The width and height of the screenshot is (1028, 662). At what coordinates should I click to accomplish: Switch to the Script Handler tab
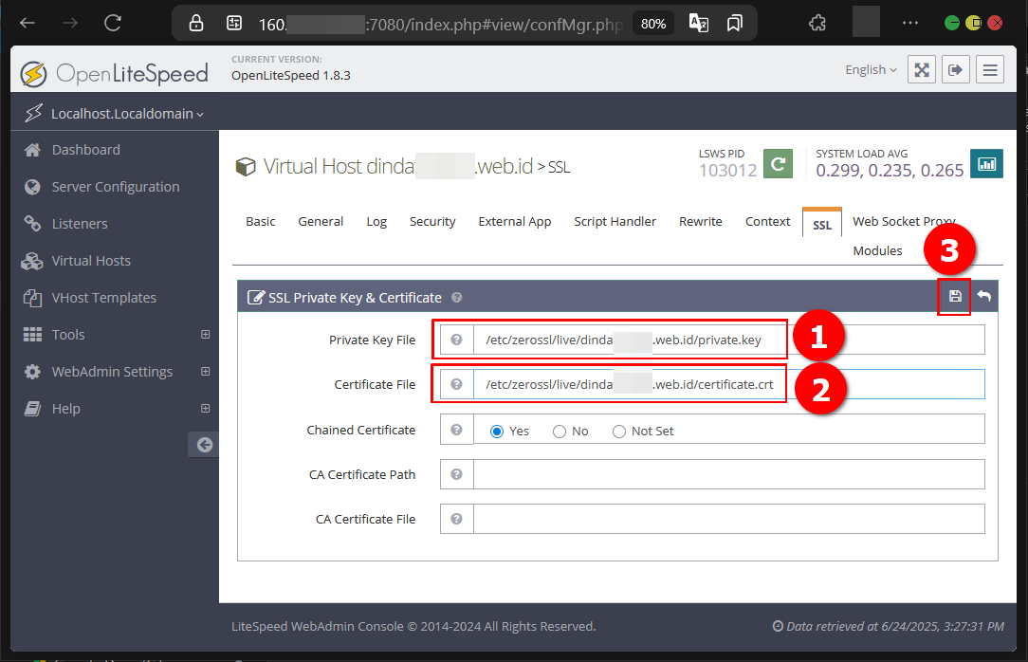(615, 222)
